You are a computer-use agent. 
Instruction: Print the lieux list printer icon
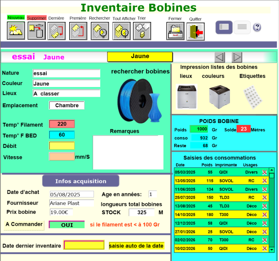coord(187,97)
